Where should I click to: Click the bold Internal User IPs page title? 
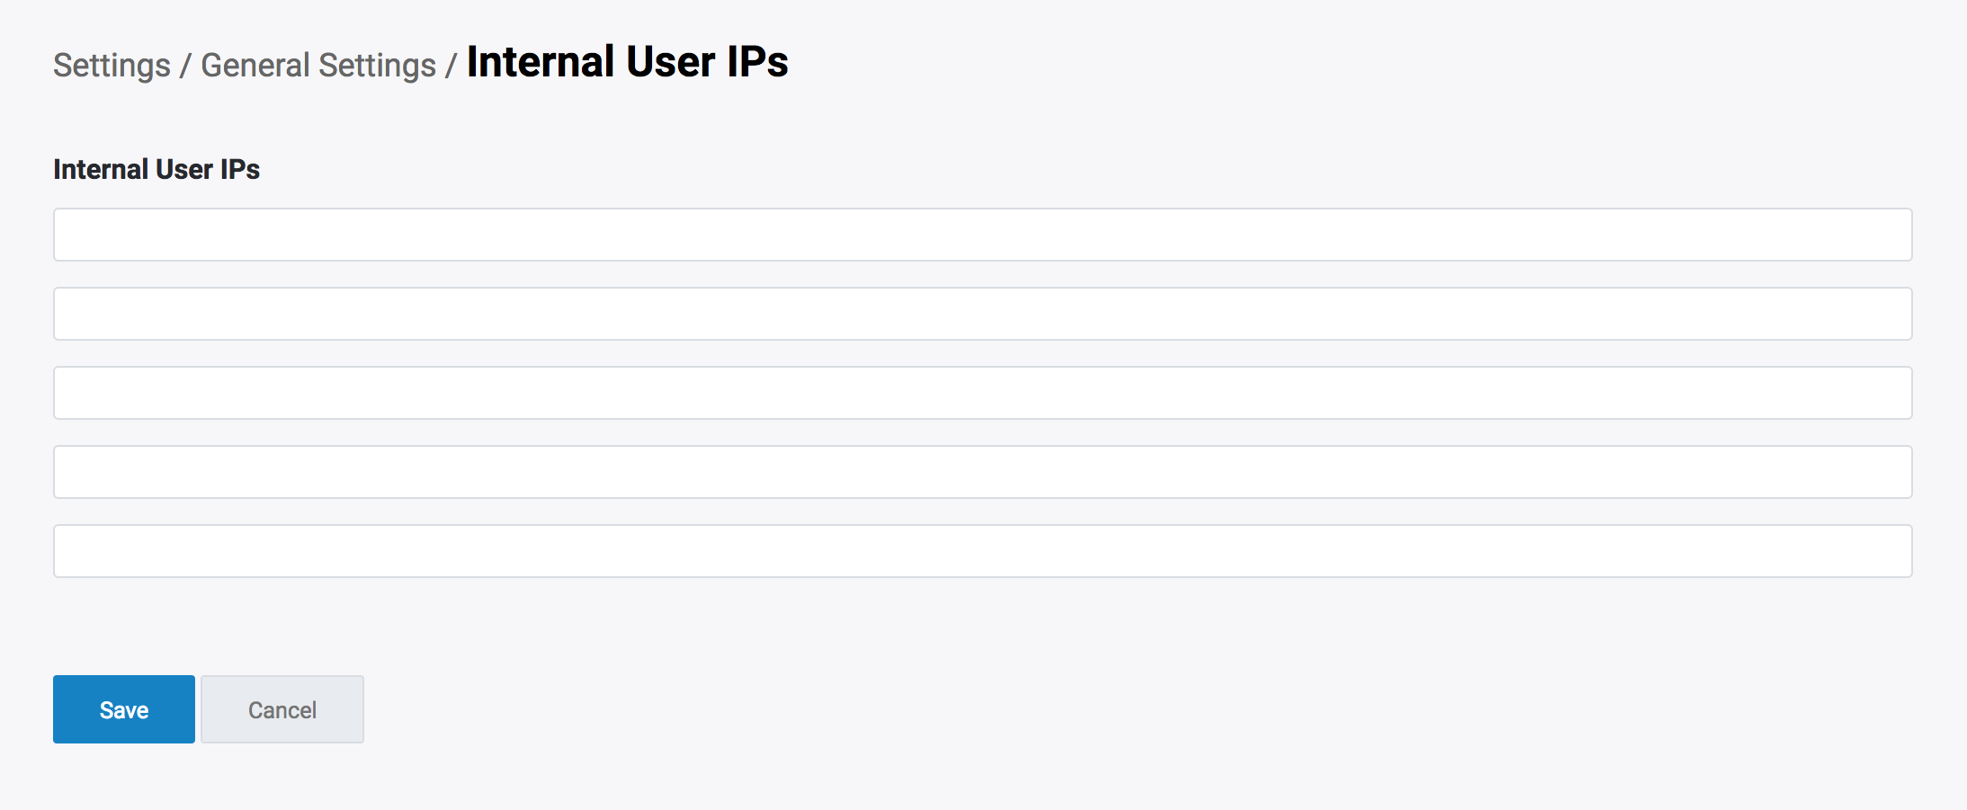(627, 62)
